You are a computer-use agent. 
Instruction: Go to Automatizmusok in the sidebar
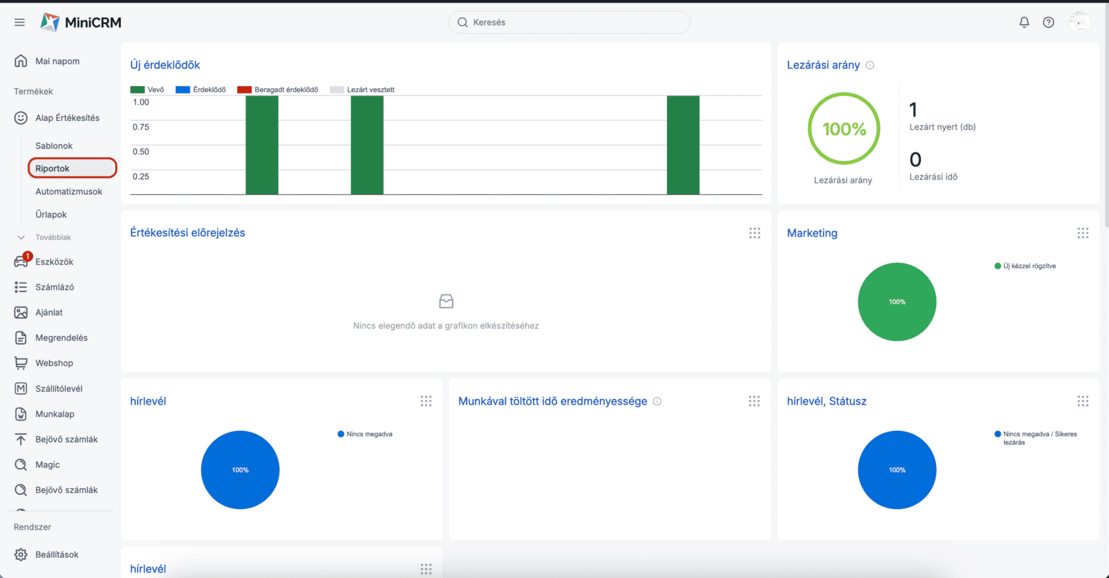coord(69,192)
